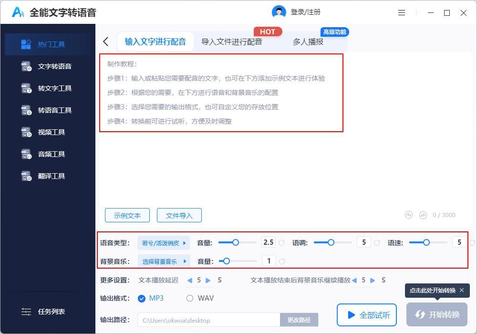Switch to 导入文件进行配音 tab
Image resolution: width=477 pixels, height=334 pixels.
[x=231, y=42]
